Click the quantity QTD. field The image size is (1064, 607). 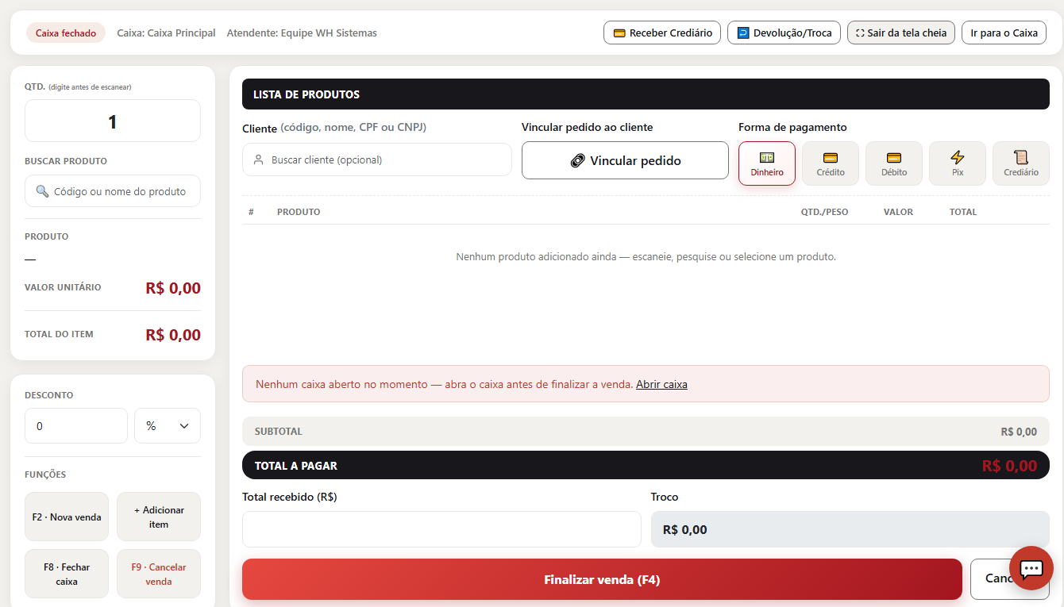click(113, 121)
